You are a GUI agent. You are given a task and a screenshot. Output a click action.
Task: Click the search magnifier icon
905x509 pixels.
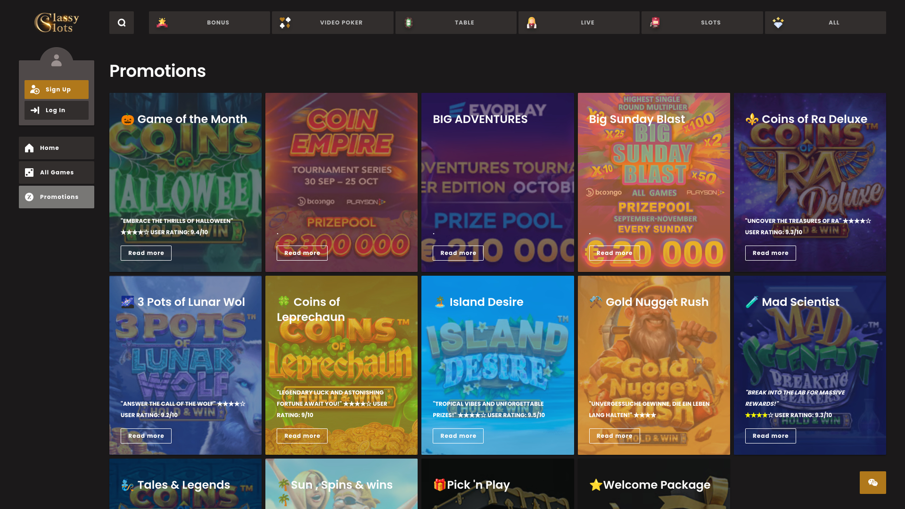pyautogui.click(x=121, y=22)
